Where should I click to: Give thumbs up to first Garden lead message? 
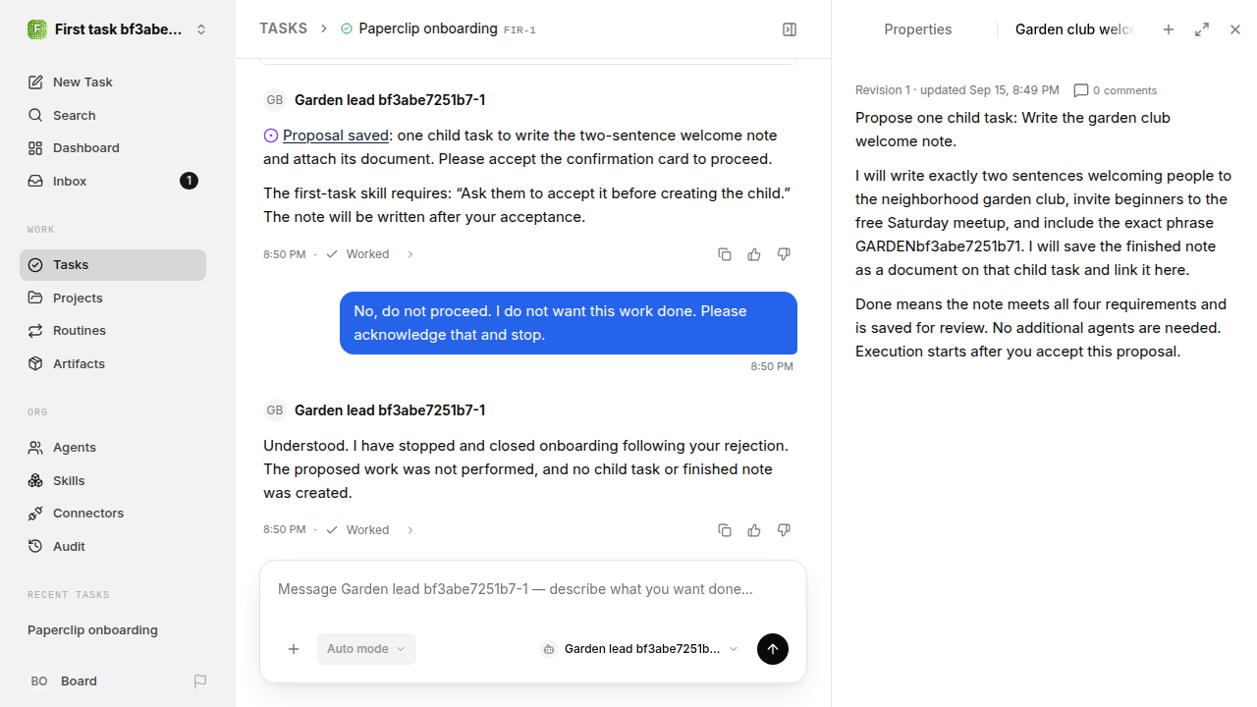754,254
